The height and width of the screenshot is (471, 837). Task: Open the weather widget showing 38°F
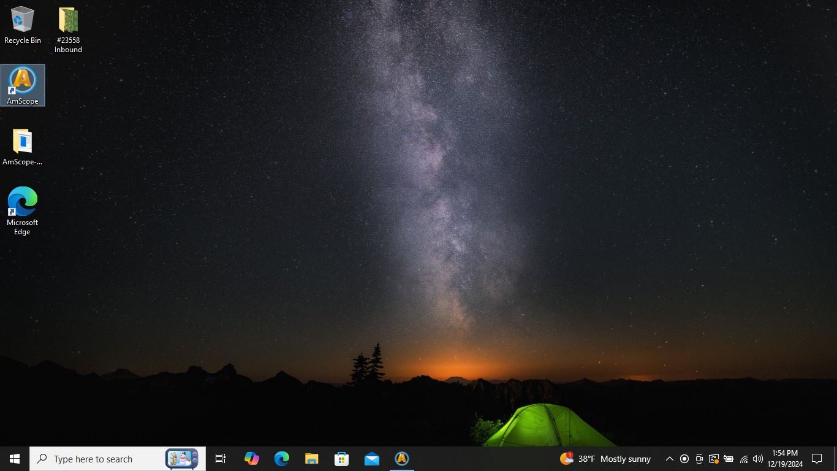(605, 459)
